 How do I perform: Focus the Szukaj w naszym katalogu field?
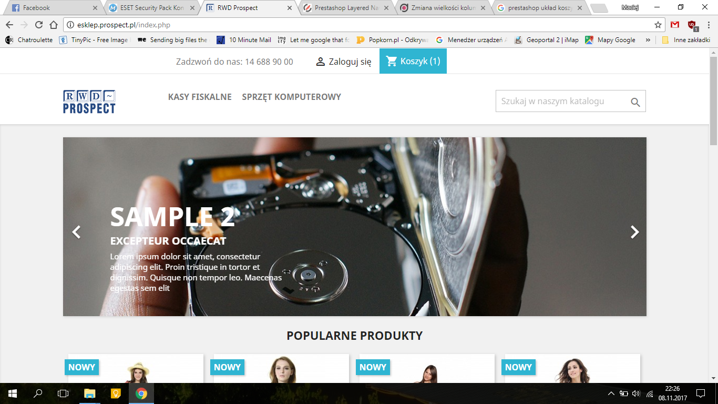(562, 101)
